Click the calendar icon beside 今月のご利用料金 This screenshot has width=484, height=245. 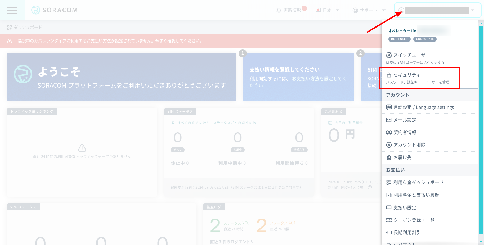tap(330, 123)
